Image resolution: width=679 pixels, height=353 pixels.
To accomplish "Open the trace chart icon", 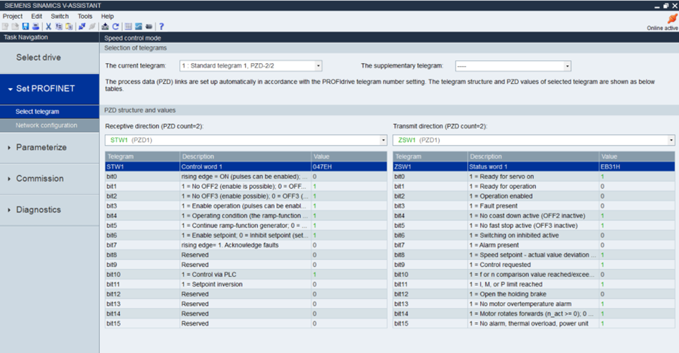I will (139, 27).
